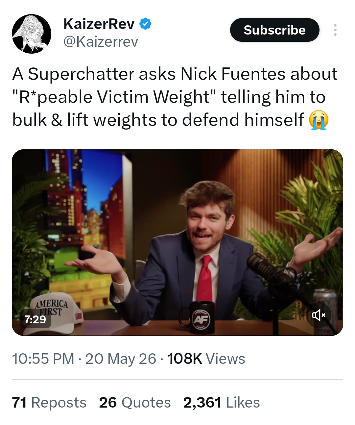Screen dimensions: 355x425
Task: Open KaizerRev's profile avatar
Action: point(32,34)
